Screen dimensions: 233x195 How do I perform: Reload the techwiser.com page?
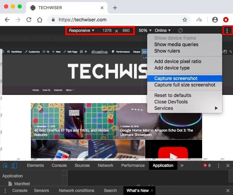click(x=29, y=20)
